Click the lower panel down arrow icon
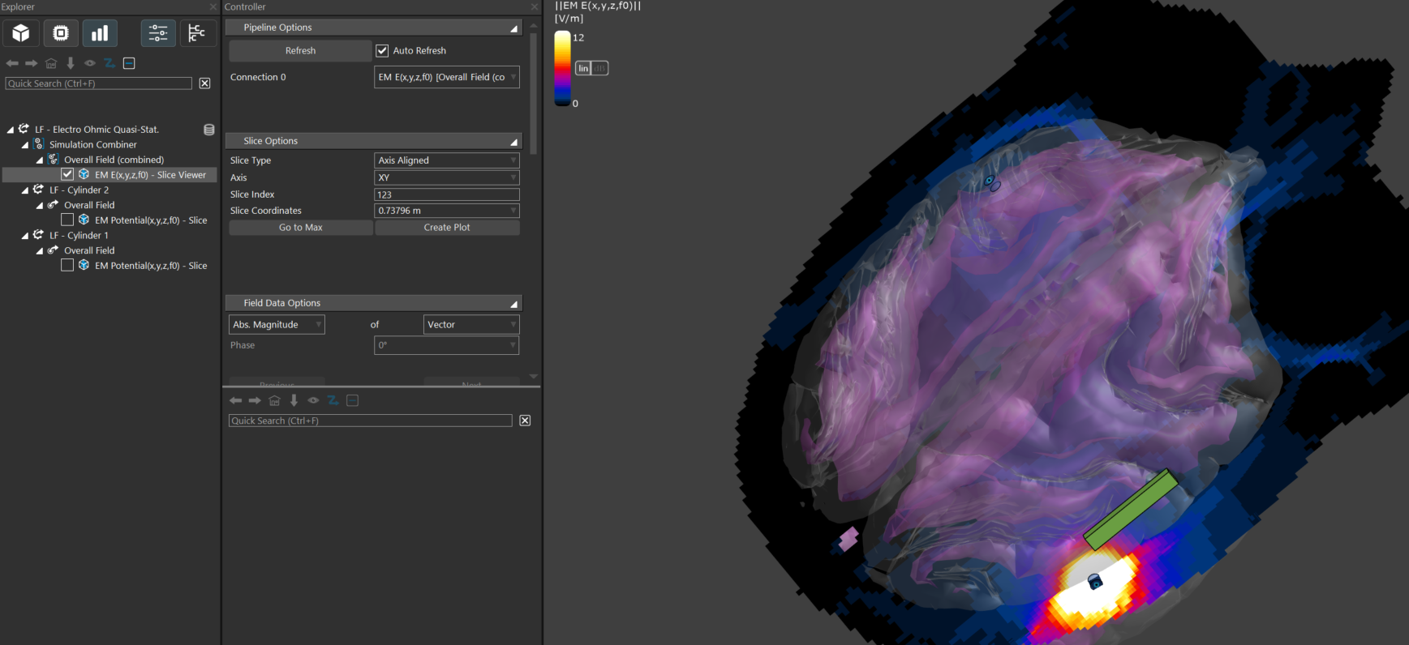The height and width of the screenshot is (645, 1409). point(294,400)
